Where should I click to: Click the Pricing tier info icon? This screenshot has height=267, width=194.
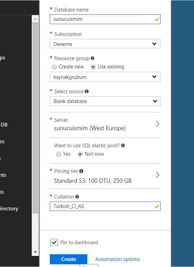[81, 171]
